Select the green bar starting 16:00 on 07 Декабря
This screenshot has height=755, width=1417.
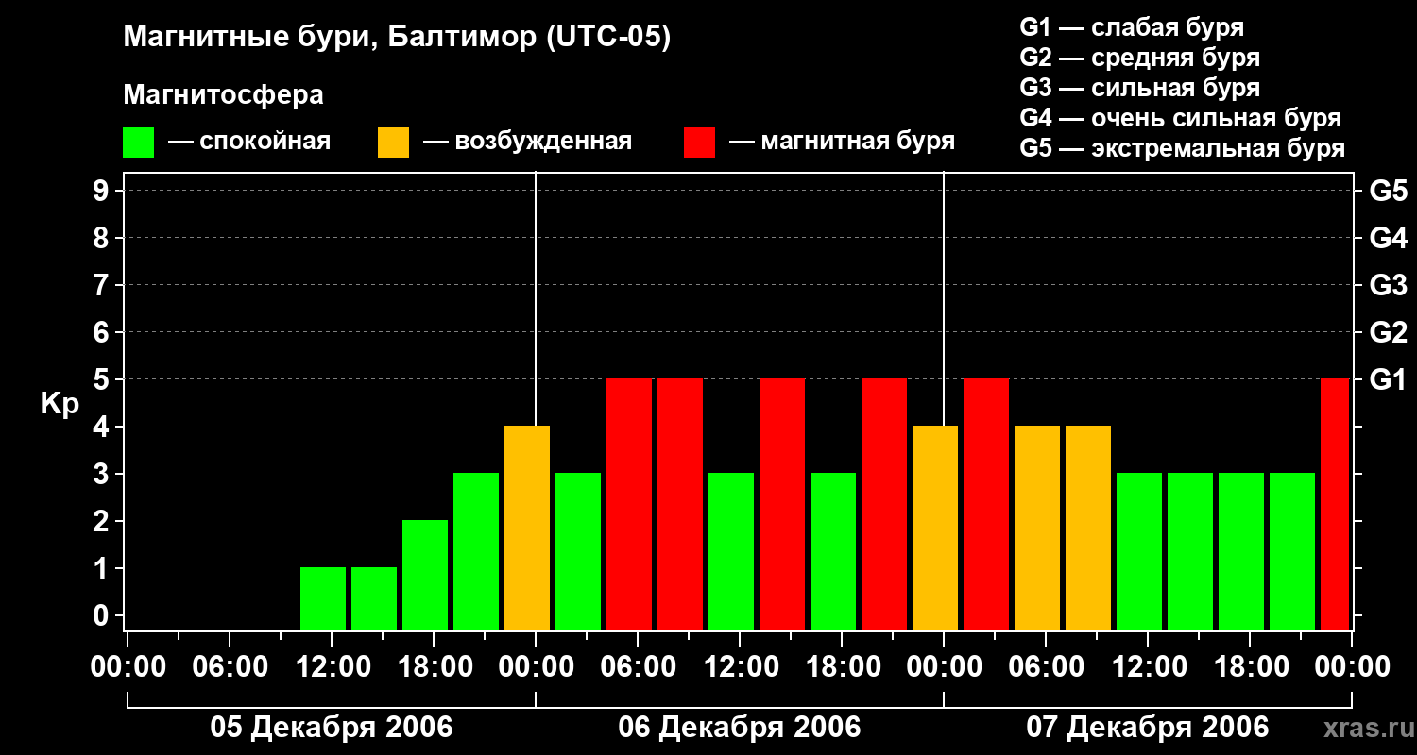pos(1241,551)
